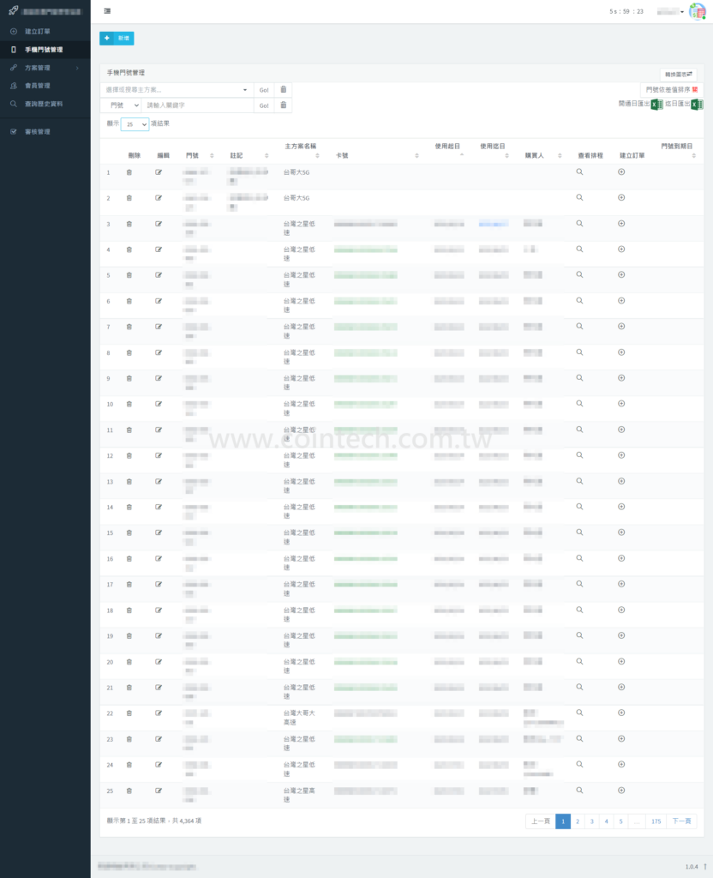This screenshot has width=713, height=878.
Task: Open the 門號 search-field type dropdown
Action: 120,105
